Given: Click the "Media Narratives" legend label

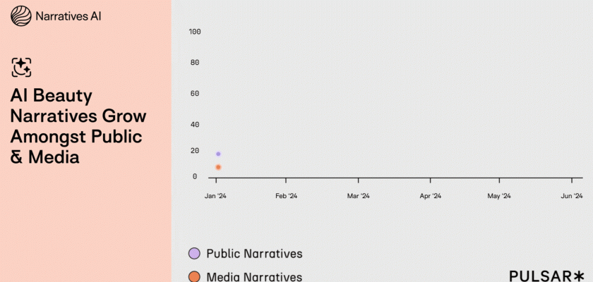Looking at the screenshot, I should tap(254, 276).
